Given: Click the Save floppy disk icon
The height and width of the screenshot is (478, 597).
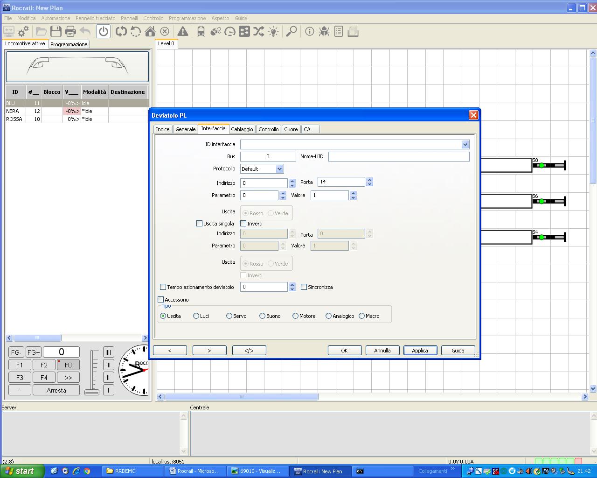Looking at the screenshot, I should tap(56, 31).
